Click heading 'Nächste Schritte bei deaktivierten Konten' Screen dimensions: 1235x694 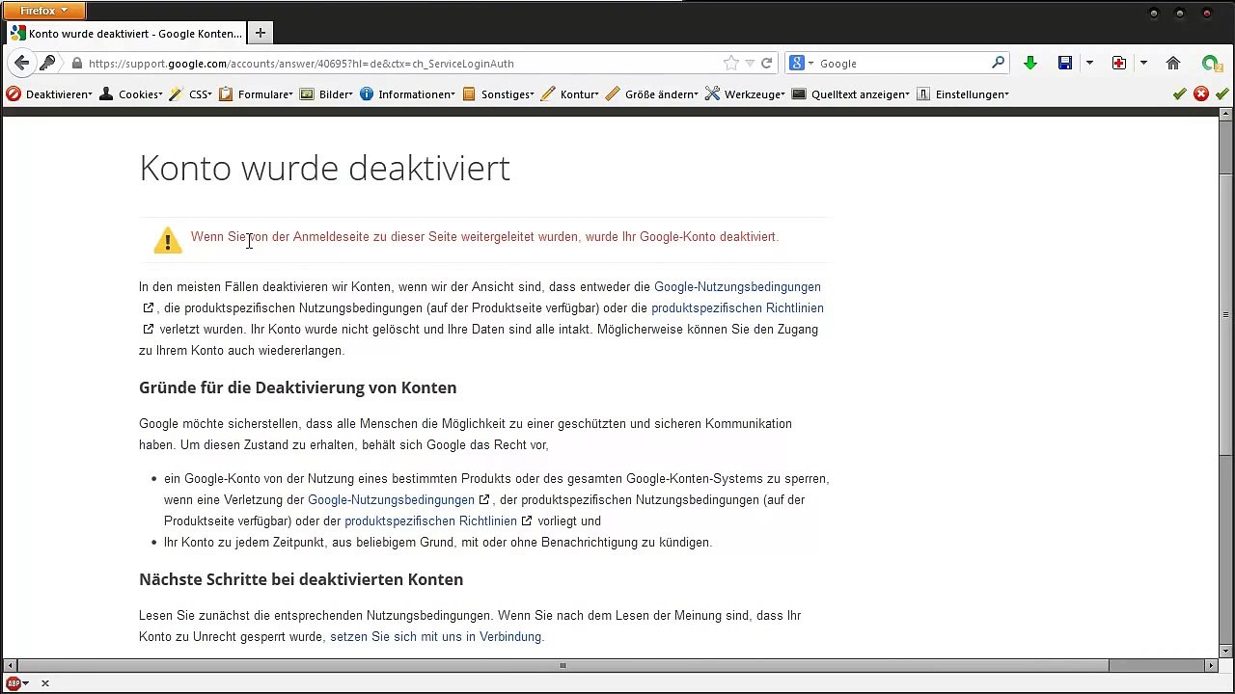(301, 579)
